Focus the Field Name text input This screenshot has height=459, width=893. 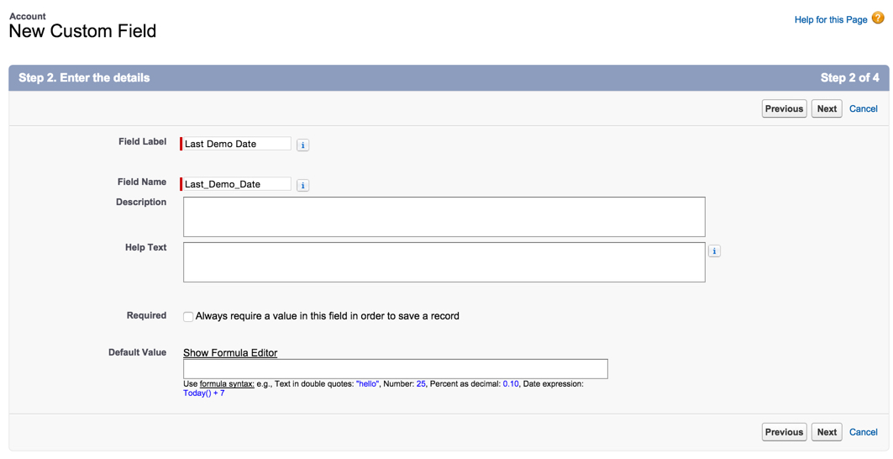pos(237,184)
